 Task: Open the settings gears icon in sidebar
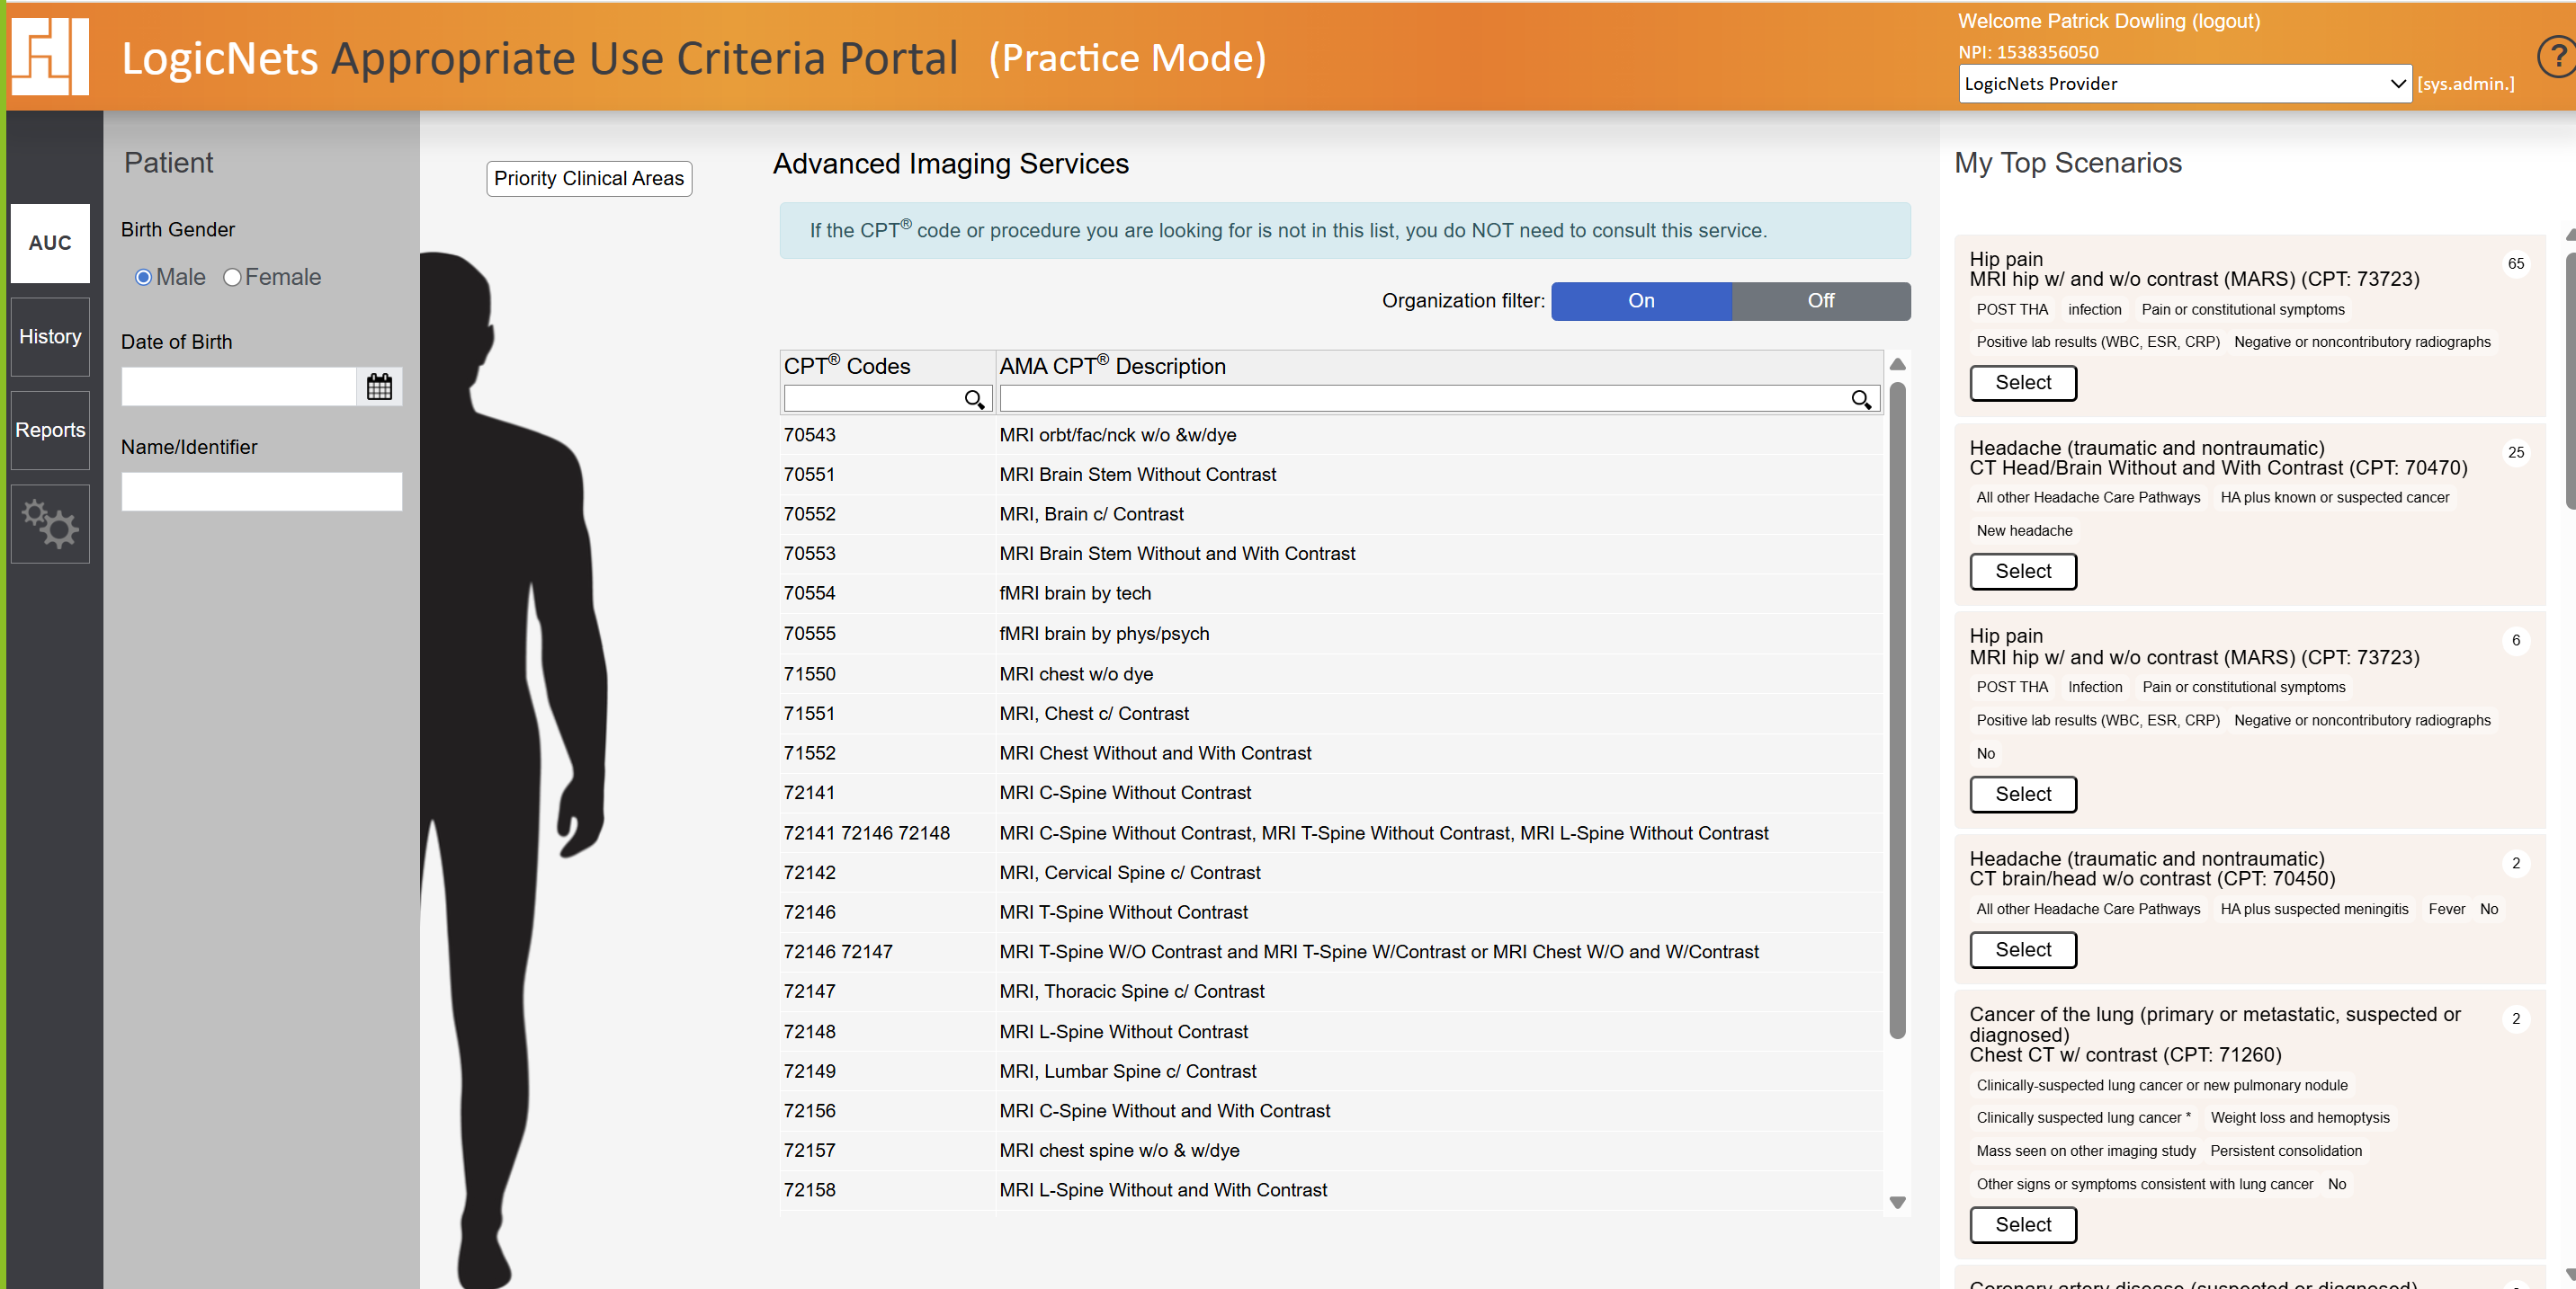coord(50,523)
